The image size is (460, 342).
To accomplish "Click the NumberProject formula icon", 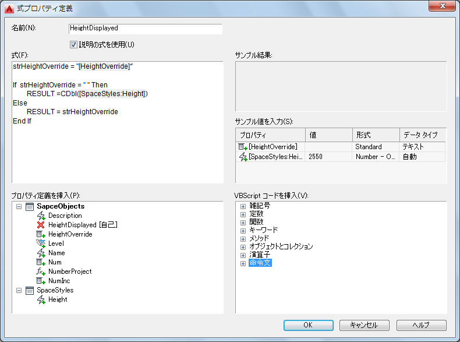I will pos(41,272).
